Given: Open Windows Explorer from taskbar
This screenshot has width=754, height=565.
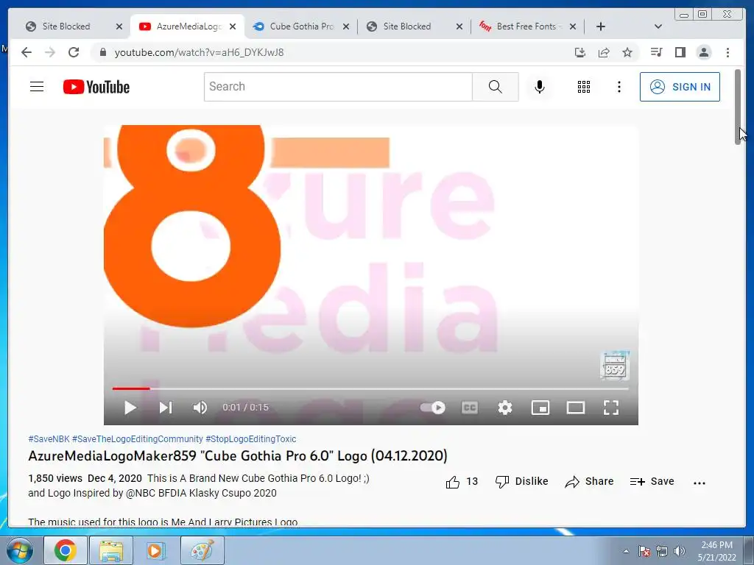Looking at the screenshot, I should pyautogui.click(x=111, y=550).
